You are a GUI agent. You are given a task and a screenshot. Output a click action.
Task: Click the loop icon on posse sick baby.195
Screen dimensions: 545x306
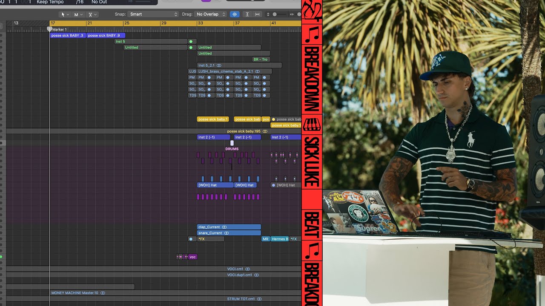click(265, 131)
